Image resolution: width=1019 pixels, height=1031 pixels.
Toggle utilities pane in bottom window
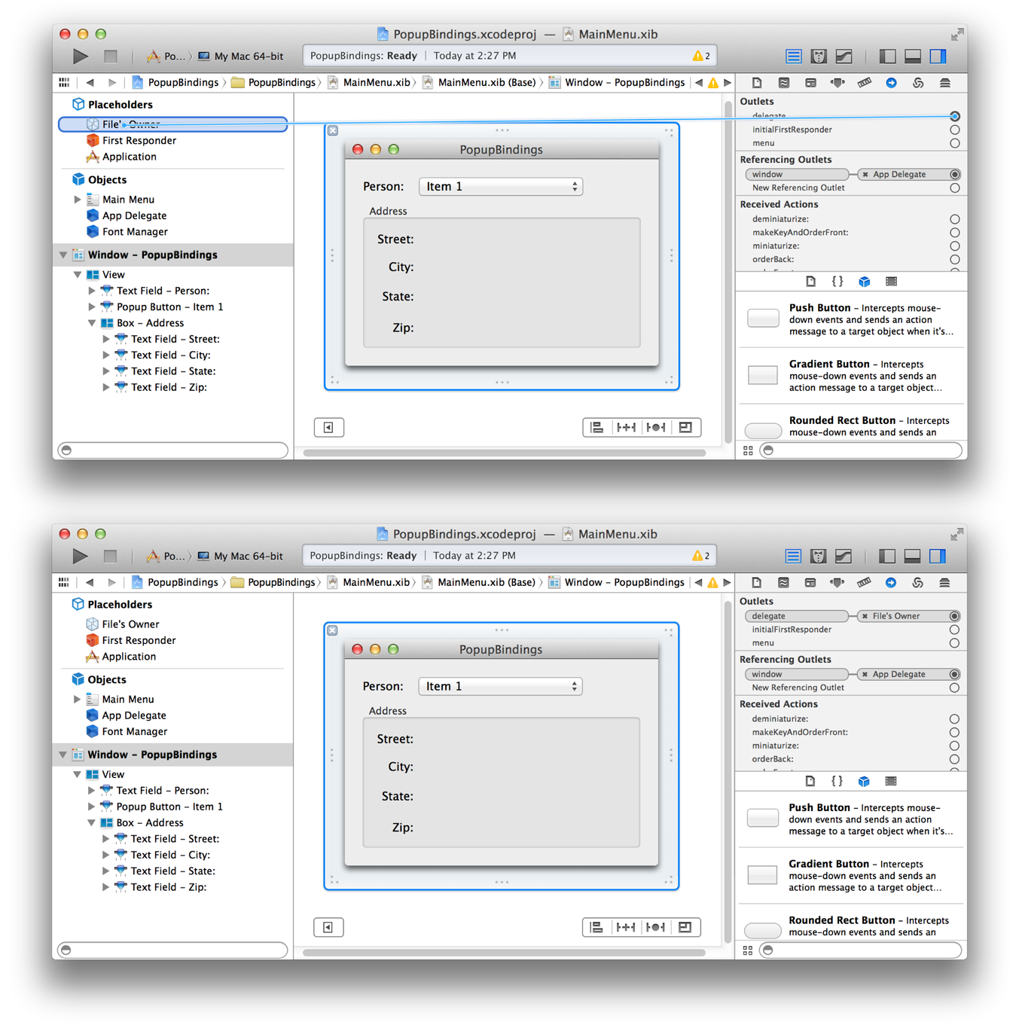coord(937,556)
